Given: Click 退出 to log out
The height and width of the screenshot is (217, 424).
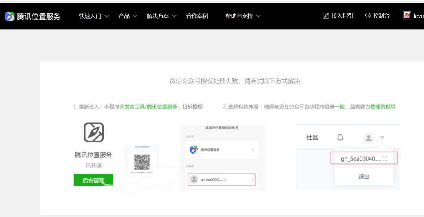Looking at the screenshot, I should tap(364, 177).
